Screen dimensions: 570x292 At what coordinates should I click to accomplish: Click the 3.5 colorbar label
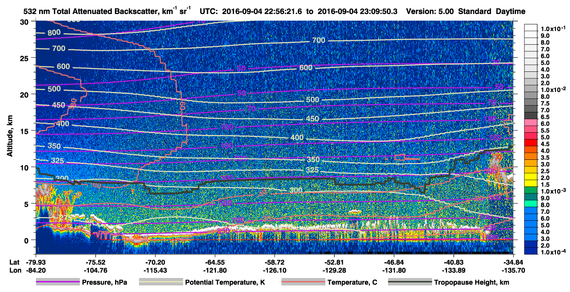point(545,158)
